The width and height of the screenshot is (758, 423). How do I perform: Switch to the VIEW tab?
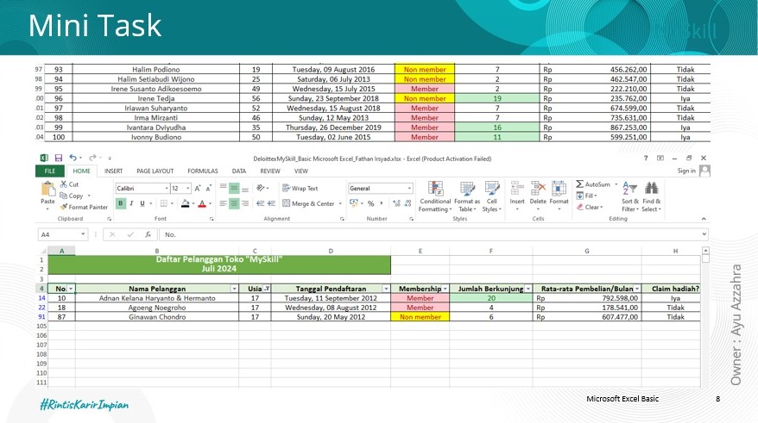301,171
